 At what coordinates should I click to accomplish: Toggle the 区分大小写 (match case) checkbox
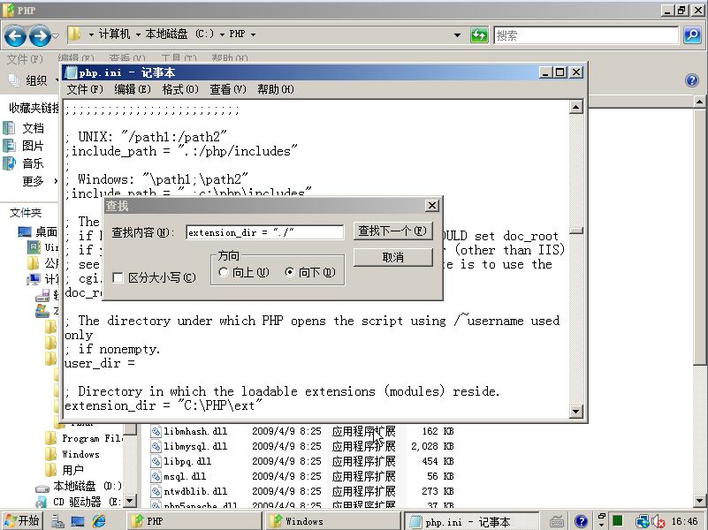coord(118,278)
